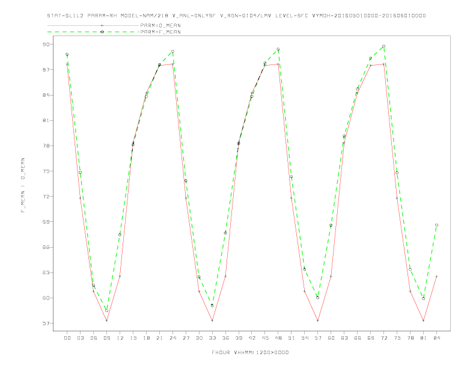Select the O_MEAN plus point at hour 03
Viewport: 476px width, 368px height.
pos(80,198)
